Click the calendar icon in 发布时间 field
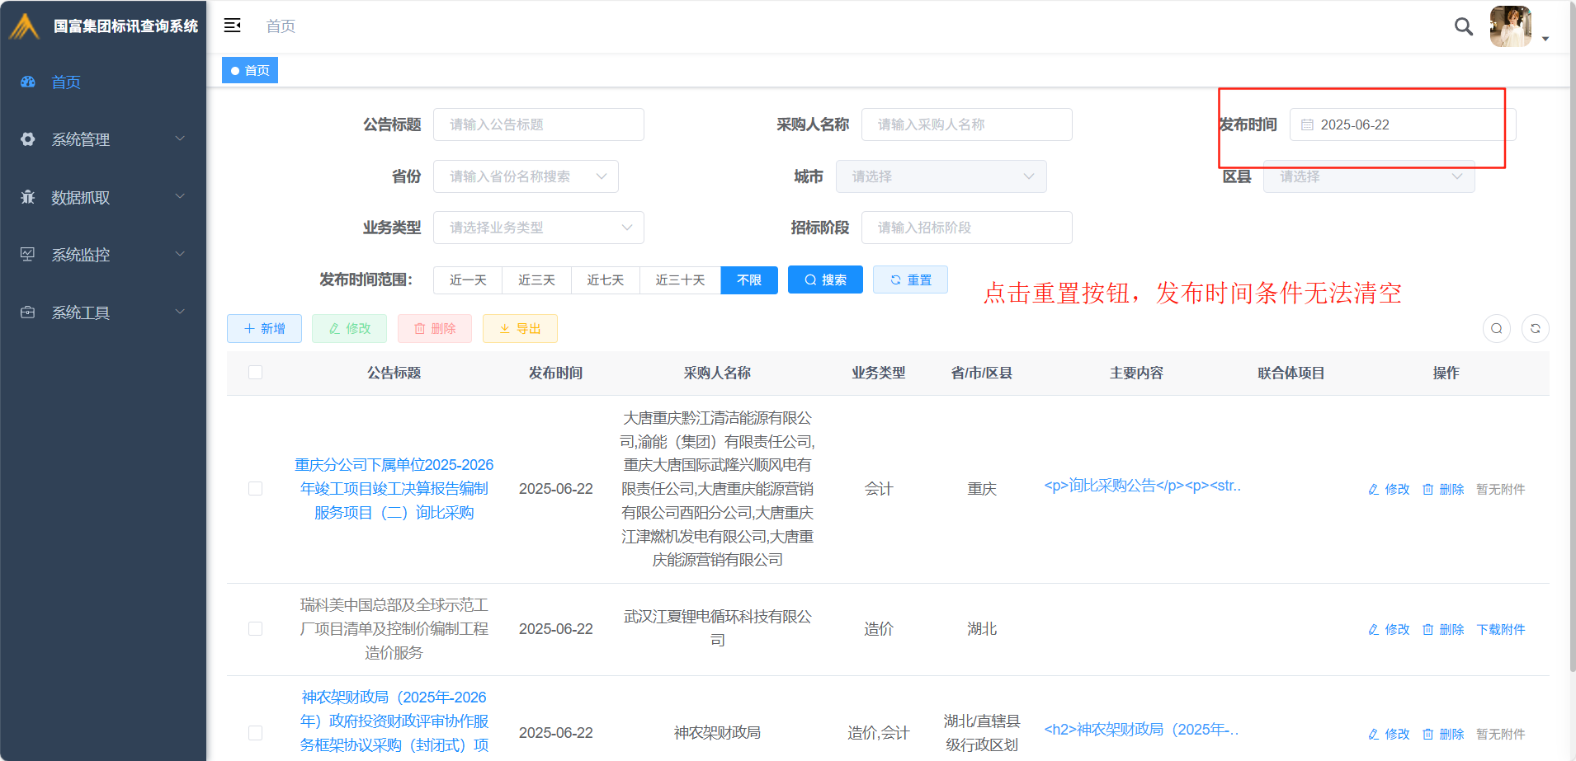Screen dimensions: 1576x761 pos(1307,125)
